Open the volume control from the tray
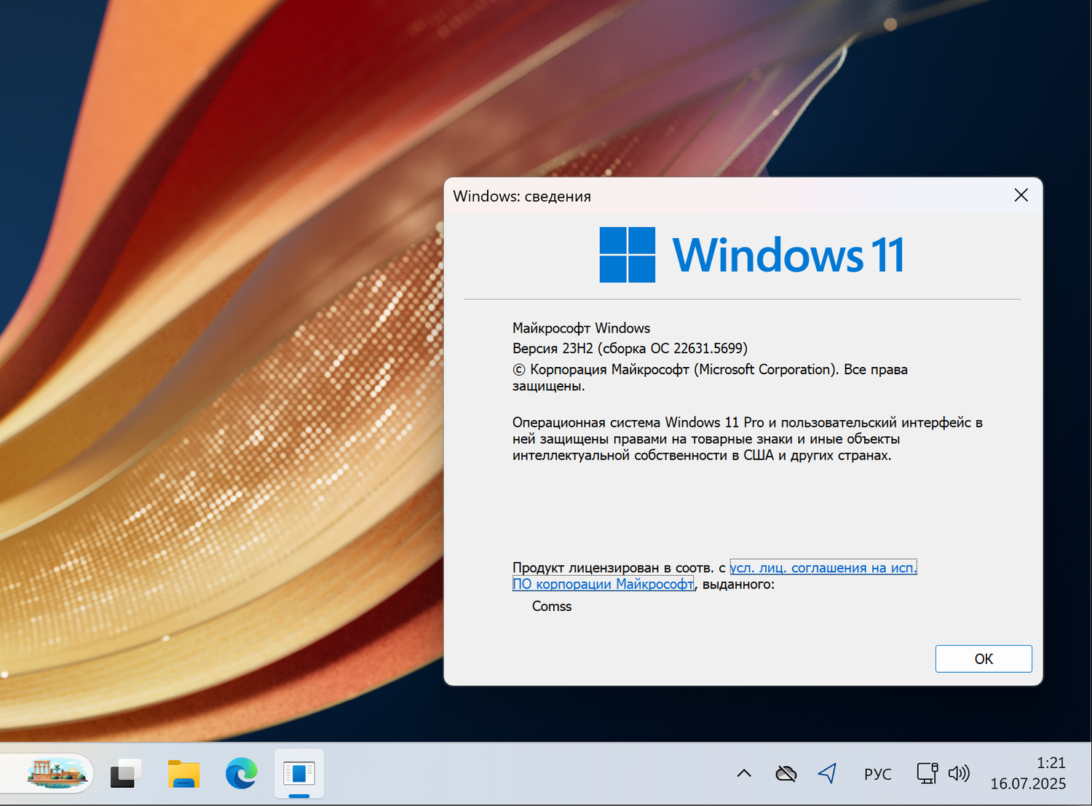The width and height of the screenshot is (1092, 806). click(960, 773)
